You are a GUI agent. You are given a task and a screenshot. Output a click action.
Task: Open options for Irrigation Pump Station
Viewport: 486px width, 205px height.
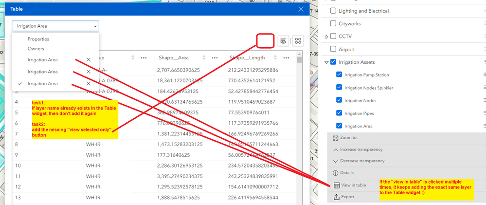click(x=485, y=75)
